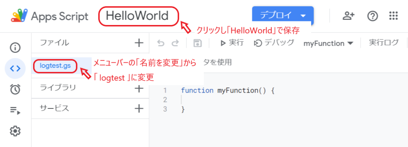The image size is (408, 147).
Task: Click code line 1 function myFunction
Action: [x=228, y=91]
